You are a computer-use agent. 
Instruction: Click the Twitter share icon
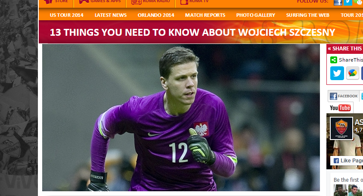tap(337, 73)
